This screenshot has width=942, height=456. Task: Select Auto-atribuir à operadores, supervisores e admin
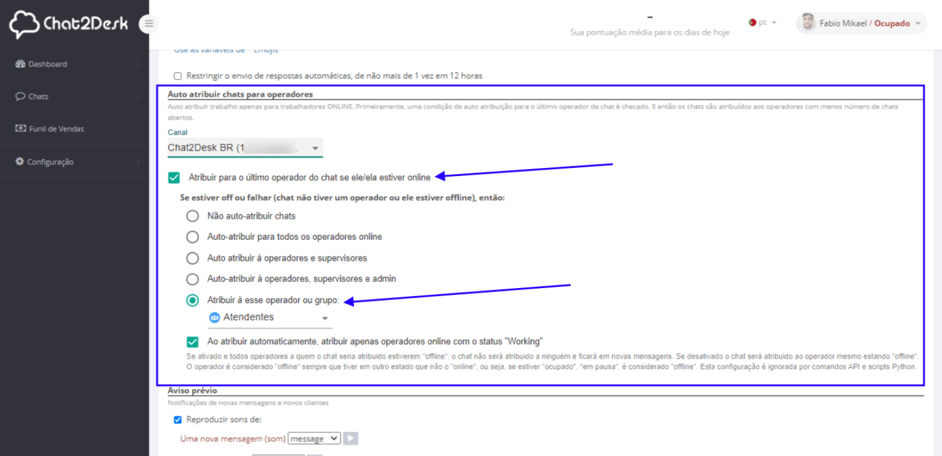(x=192, y=279)
